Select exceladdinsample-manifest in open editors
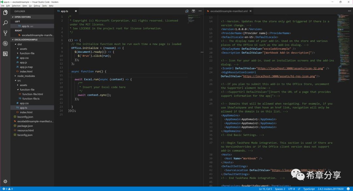This screenshot has height=191, width=353. coord(32,35)
